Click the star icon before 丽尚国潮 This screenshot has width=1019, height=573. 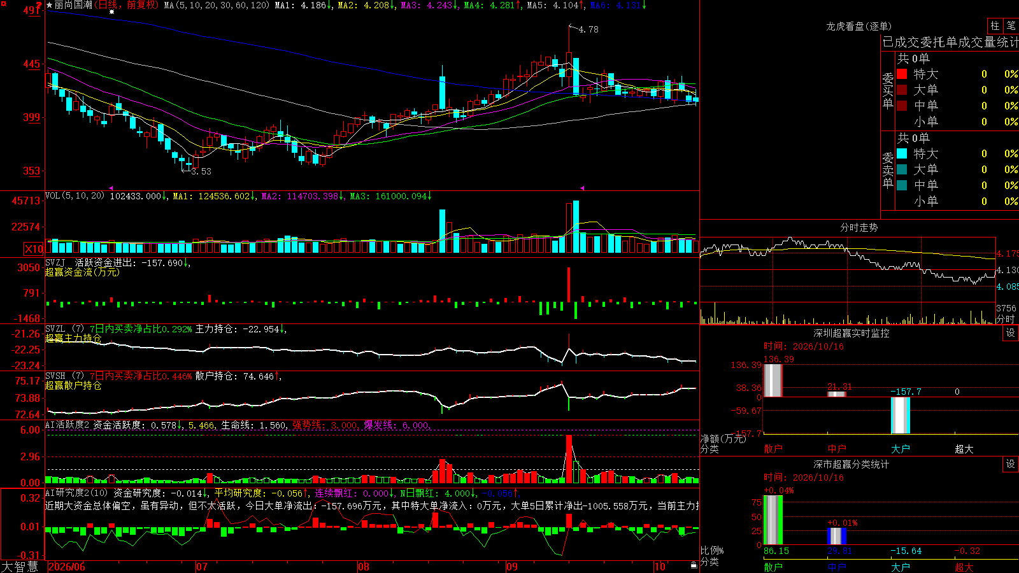(x=50, y=5)
